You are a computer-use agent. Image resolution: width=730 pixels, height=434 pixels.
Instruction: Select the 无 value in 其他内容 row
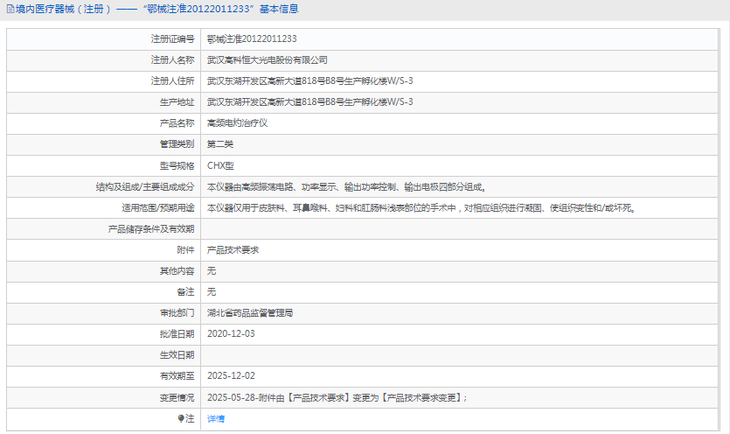212,271
